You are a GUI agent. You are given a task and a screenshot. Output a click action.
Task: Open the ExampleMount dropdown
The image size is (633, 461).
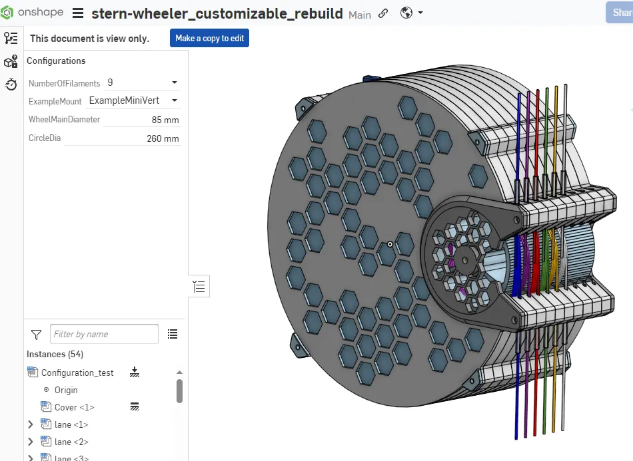click(174, 101)
